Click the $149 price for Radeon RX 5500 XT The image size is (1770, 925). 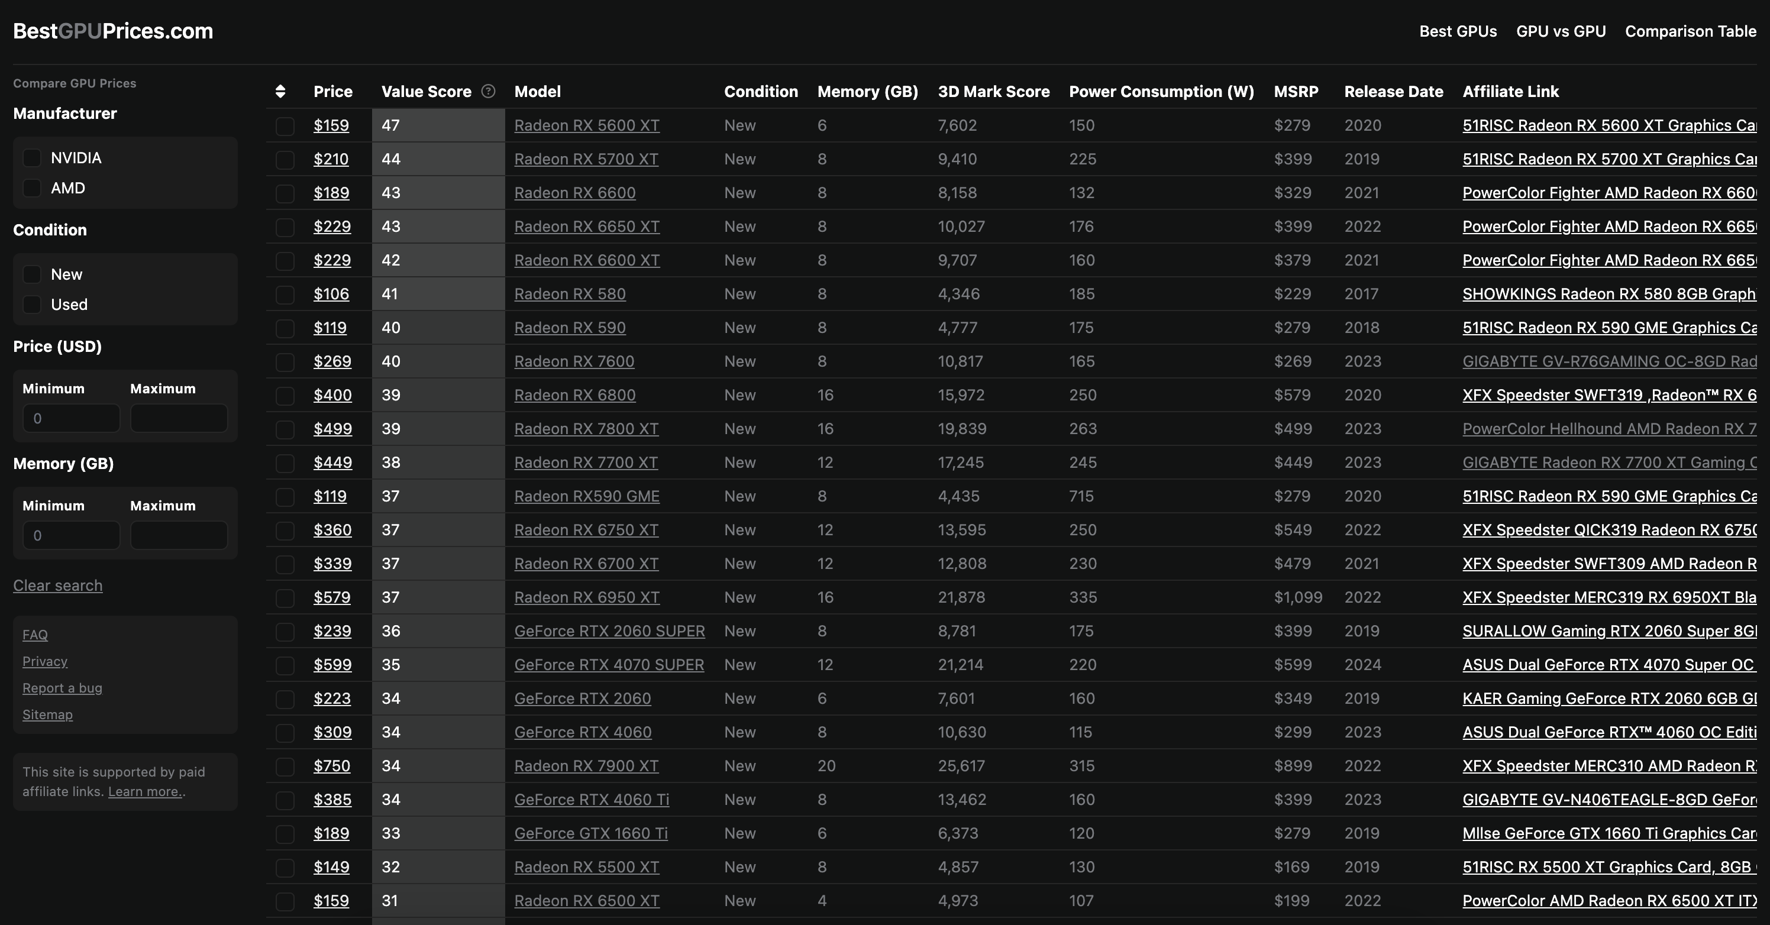[331, 866]
